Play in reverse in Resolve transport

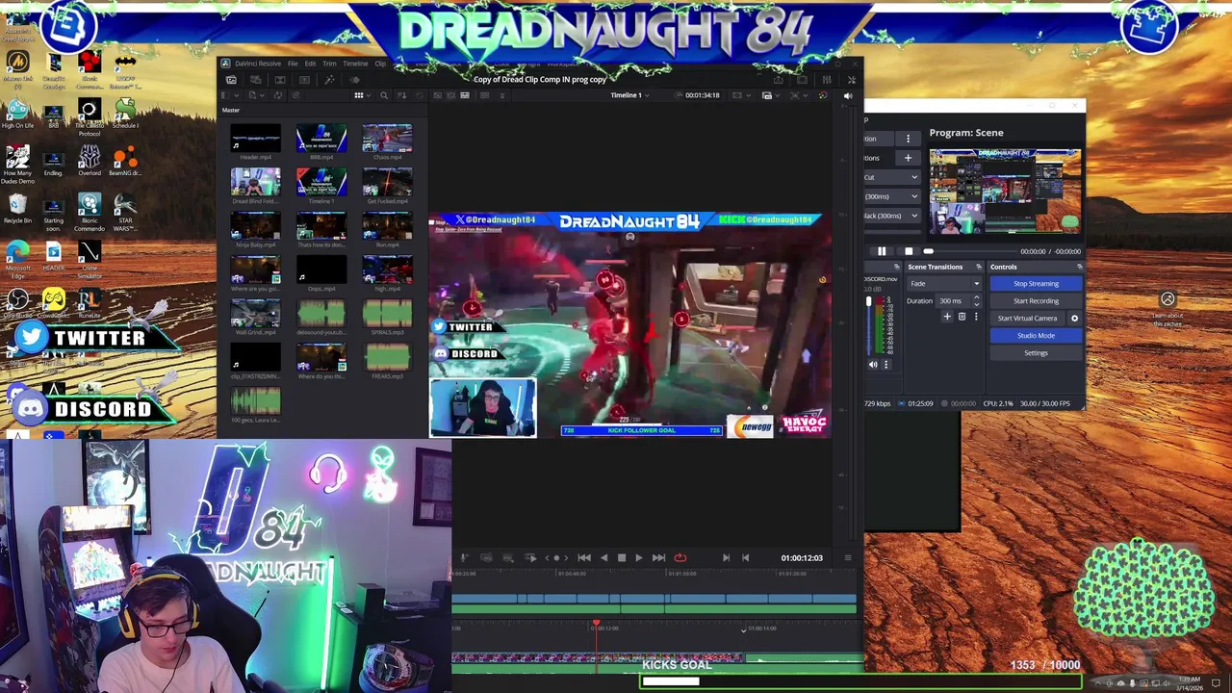click(x=603, y=557)
